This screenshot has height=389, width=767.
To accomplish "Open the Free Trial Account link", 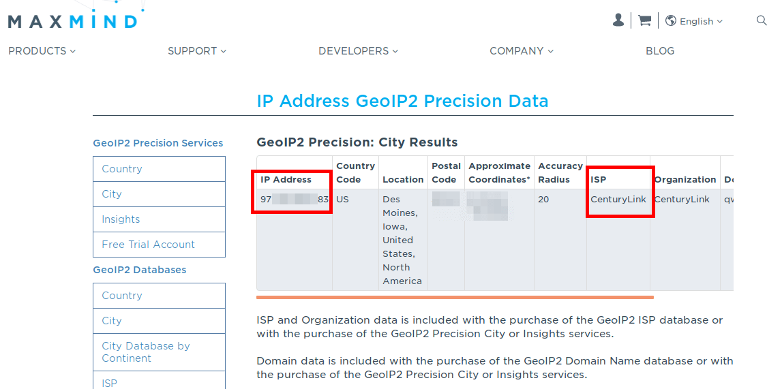I will 159,245.
